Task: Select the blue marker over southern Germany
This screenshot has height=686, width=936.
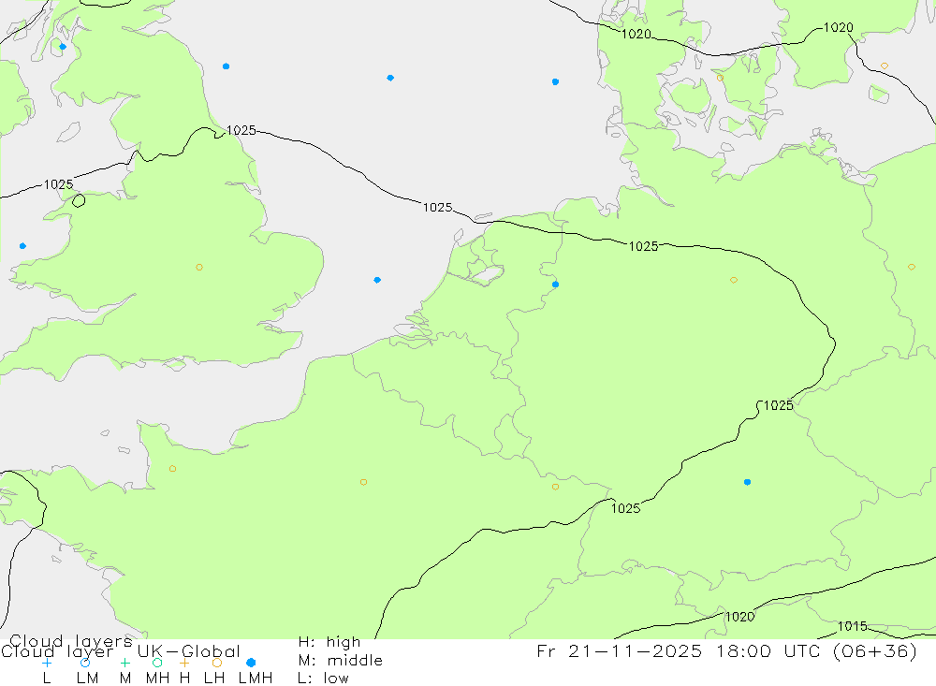Action: click(747, 482)
